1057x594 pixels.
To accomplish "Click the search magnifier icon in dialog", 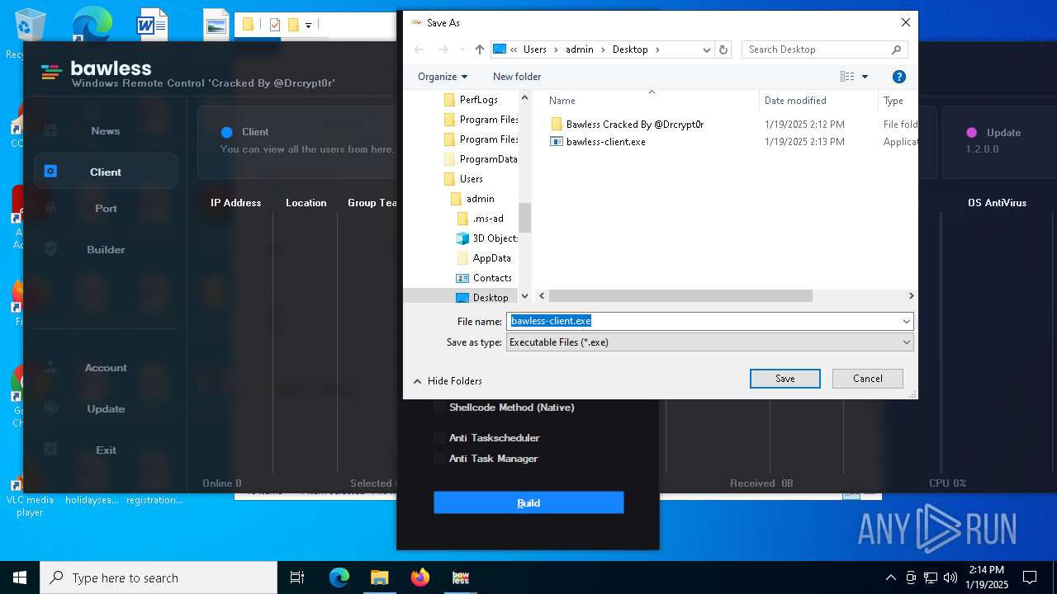I will (897, 49).
